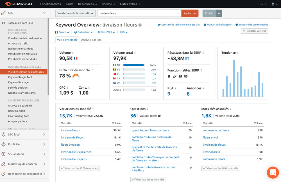Click Afficher tous les 1 816 mots clés
The image size is (281, 182).
coord(221,168)
